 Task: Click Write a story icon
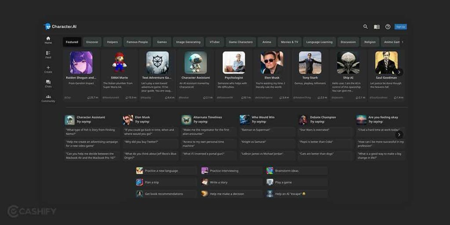pyautogui.click(x=205, y=182)
